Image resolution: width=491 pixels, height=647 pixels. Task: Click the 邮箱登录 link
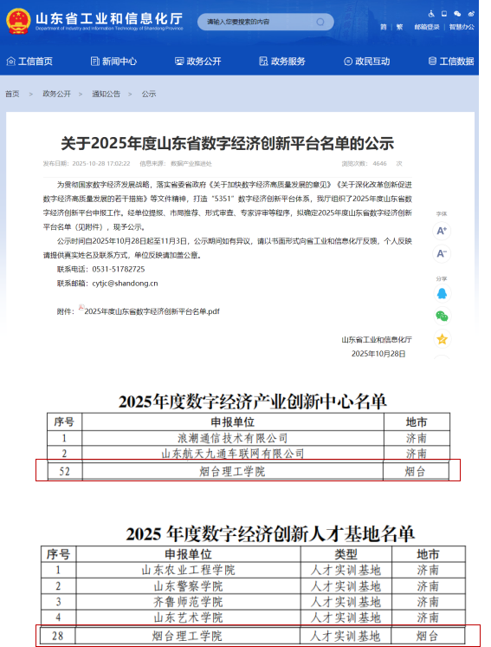click(x=427, y=27)
